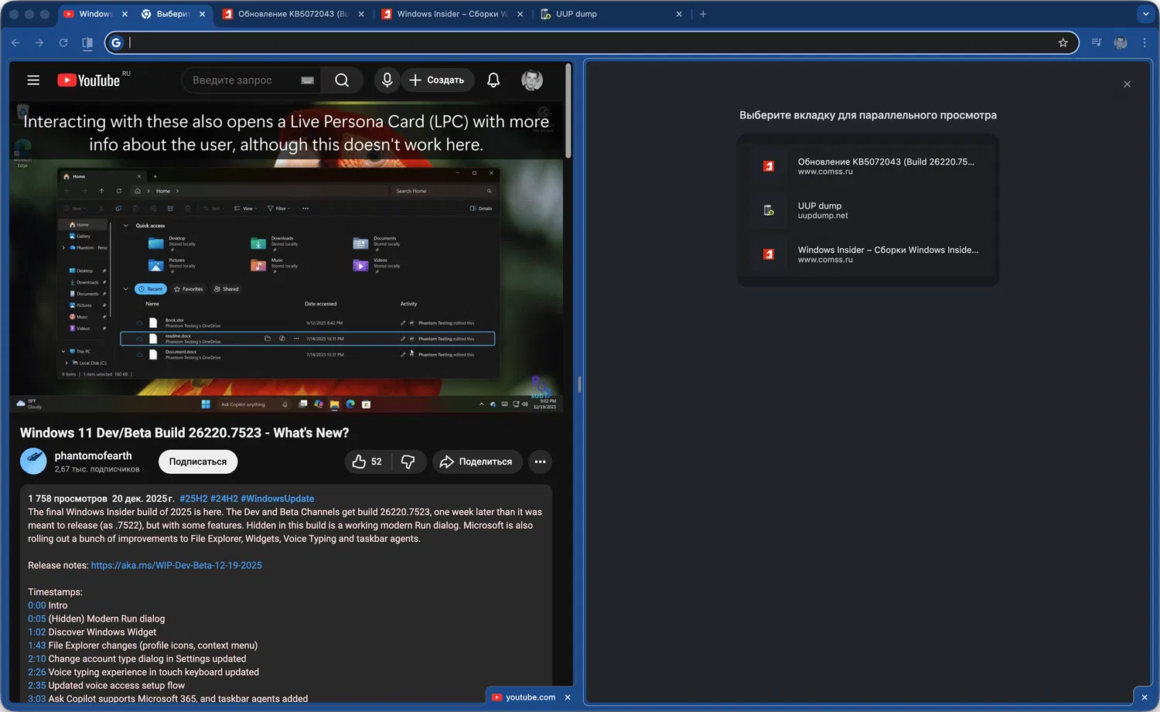
Task: Open the YouTube guide hamburger menu
Action: 33,80
